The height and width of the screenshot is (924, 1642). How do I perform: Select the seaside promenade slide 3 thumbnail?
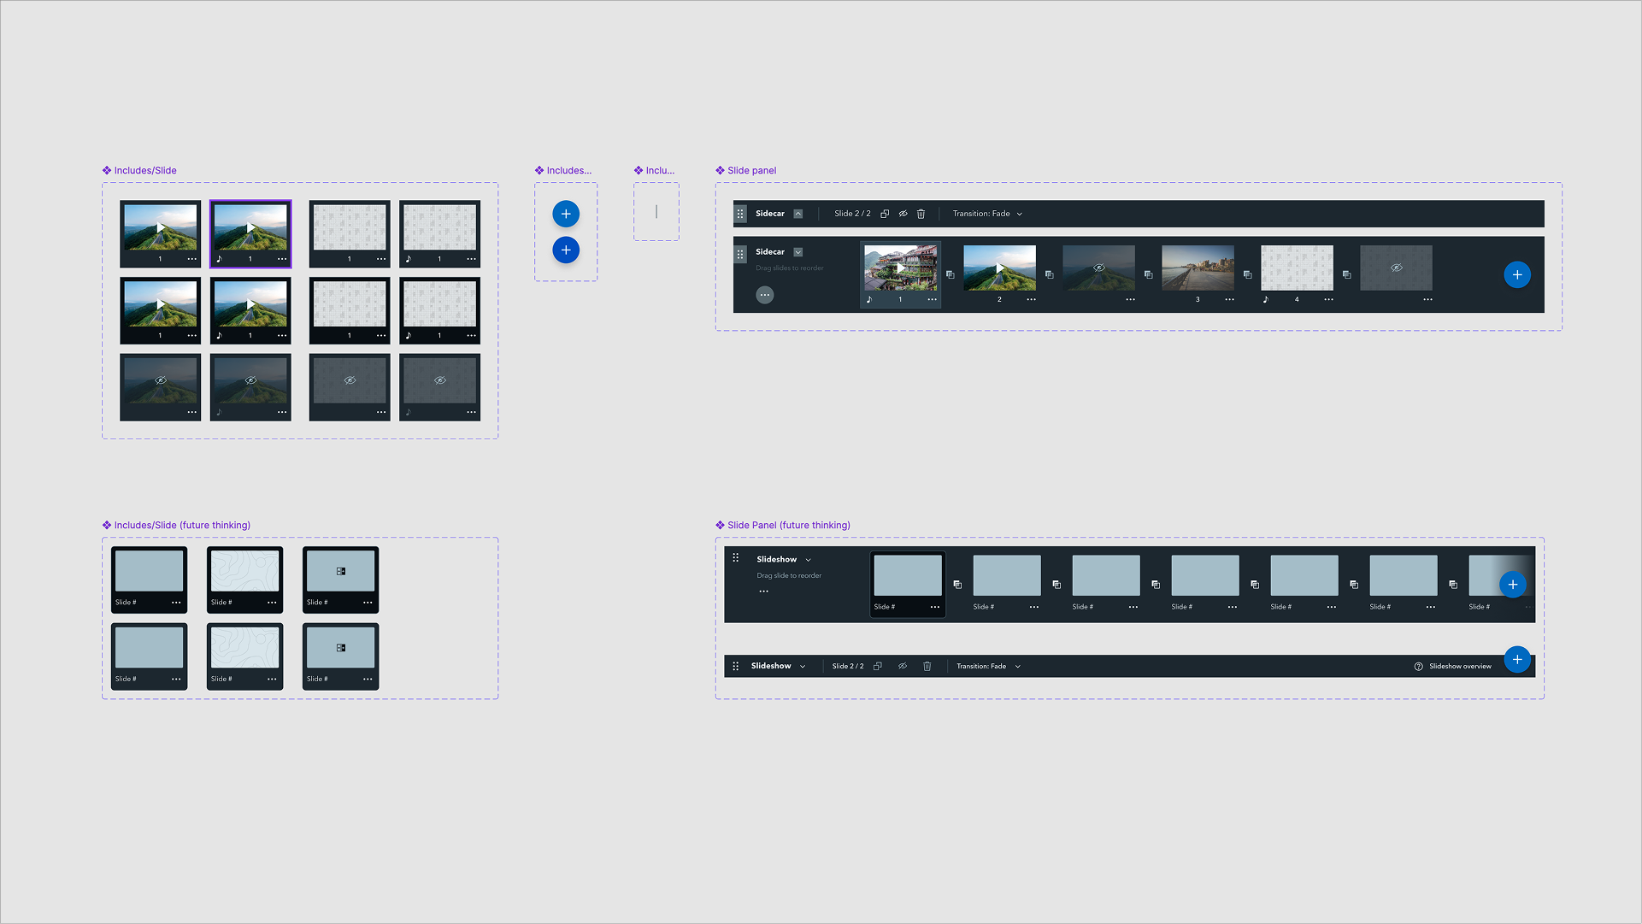pyautogui.click(x=1198, y=268)
